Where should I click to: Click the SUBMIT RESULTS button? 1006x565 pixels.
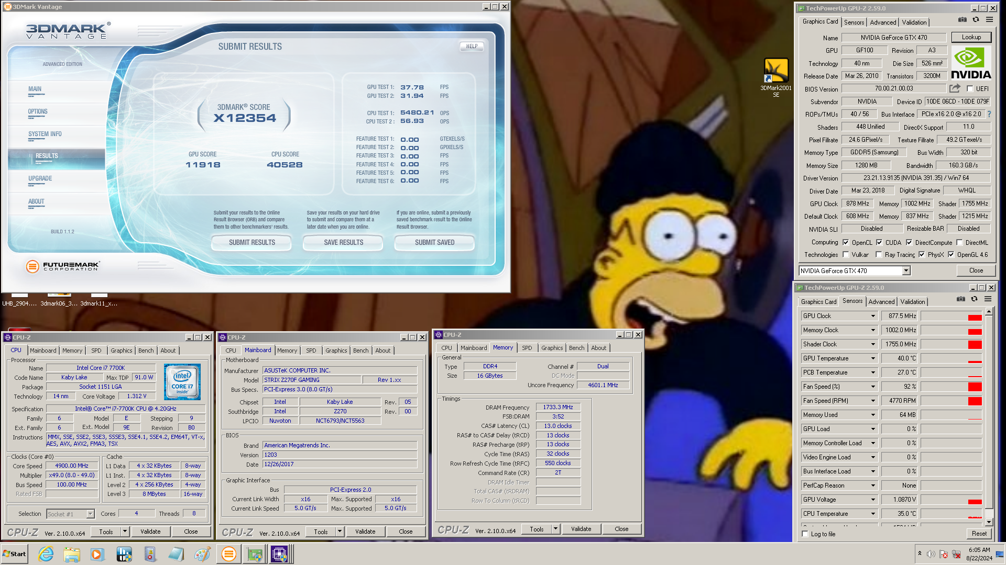coord(251,242)
